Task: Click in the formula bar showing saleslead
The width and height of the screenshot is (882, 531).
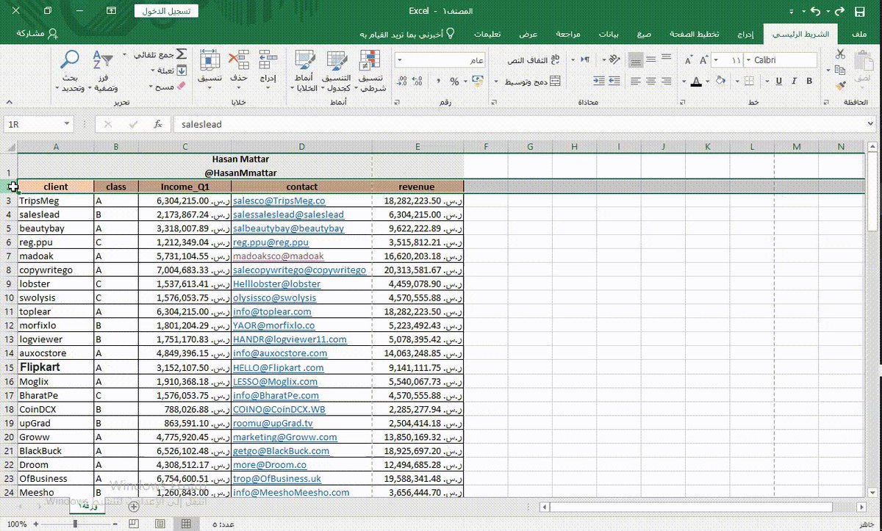Action: pos(524,125)
